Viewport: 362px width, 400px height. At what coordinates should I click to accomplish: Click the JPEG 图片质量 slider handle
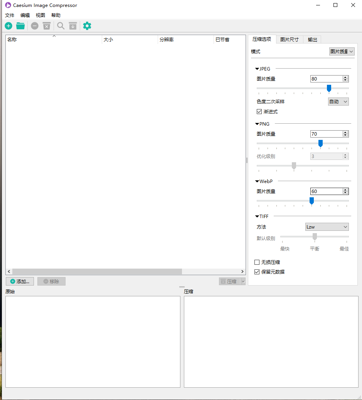pos(329,88)
